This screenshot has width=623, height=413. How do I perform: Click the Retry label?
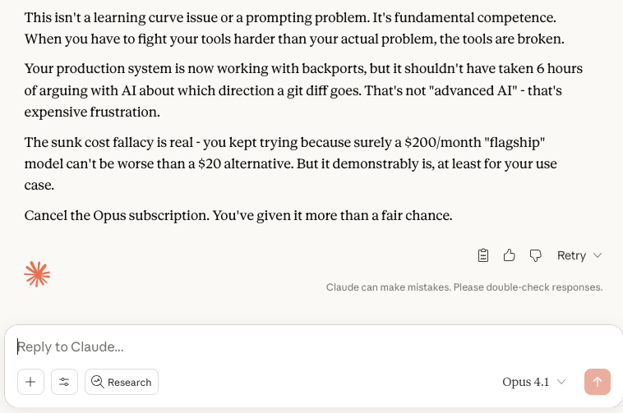point(571,255)
